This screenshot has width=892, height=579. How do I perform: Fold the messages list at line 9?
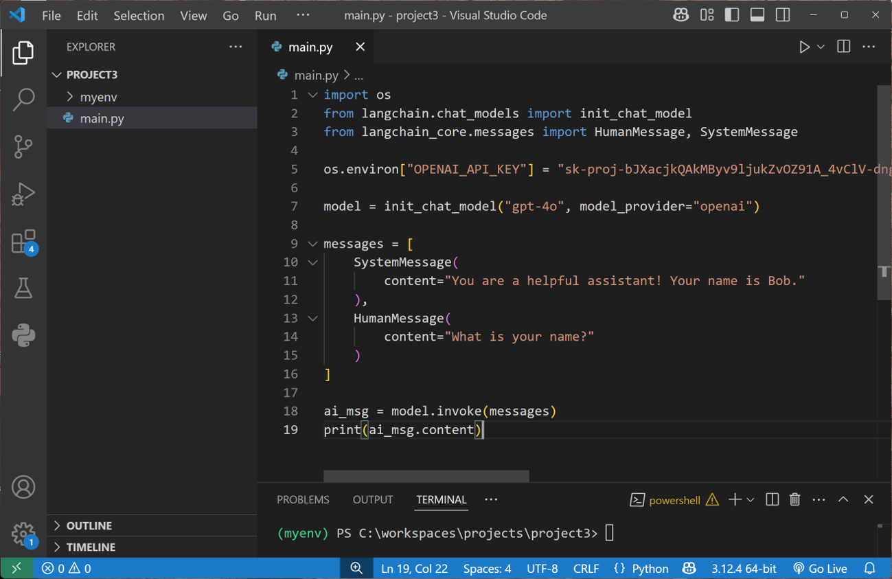pyautogui.click(x=312, y=244)
